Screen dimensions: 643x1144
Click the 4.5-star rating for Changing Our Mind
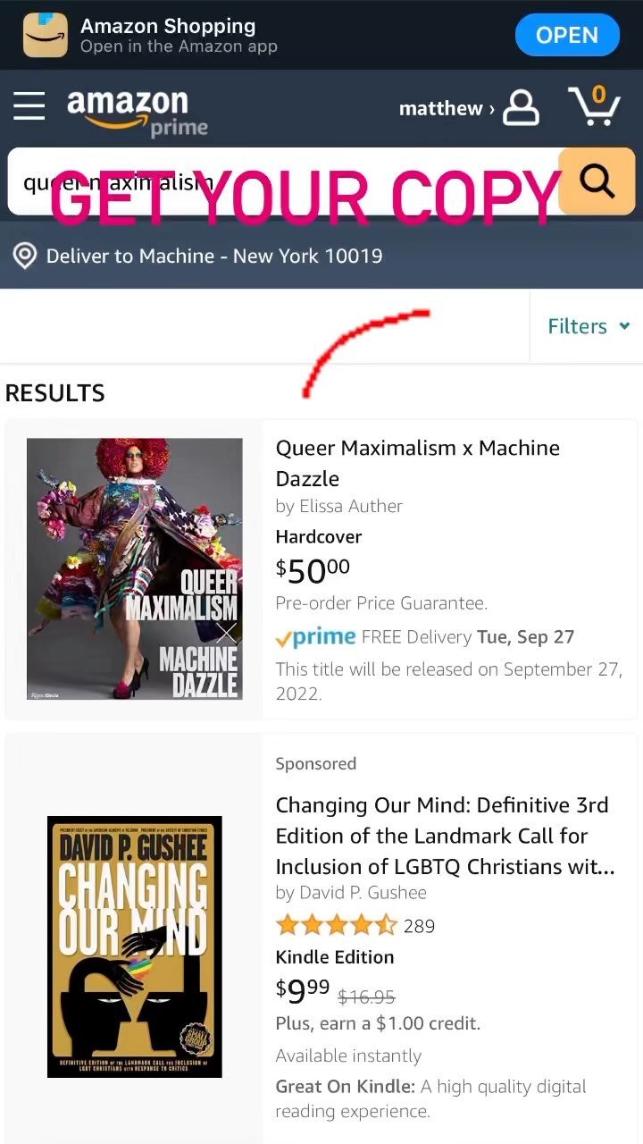(336, 925)
